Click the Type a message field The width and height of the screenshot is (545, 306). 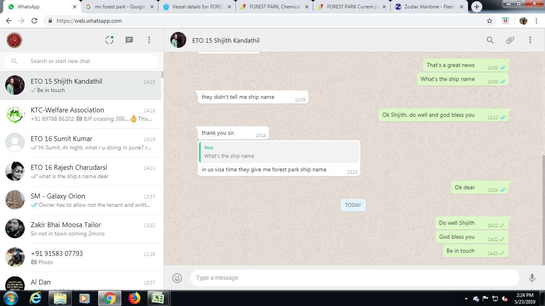point(355,278)
